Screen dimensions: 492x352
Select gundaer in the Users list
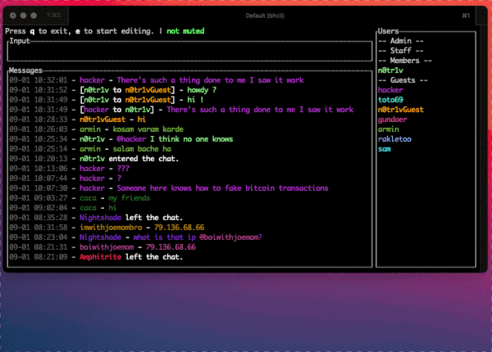[392, 120]
